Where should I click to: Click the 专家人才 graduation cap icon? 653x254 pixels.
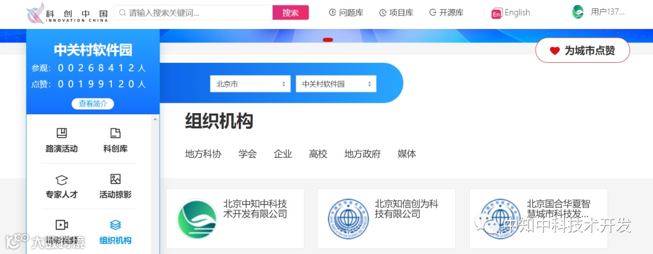coord(62,180)
